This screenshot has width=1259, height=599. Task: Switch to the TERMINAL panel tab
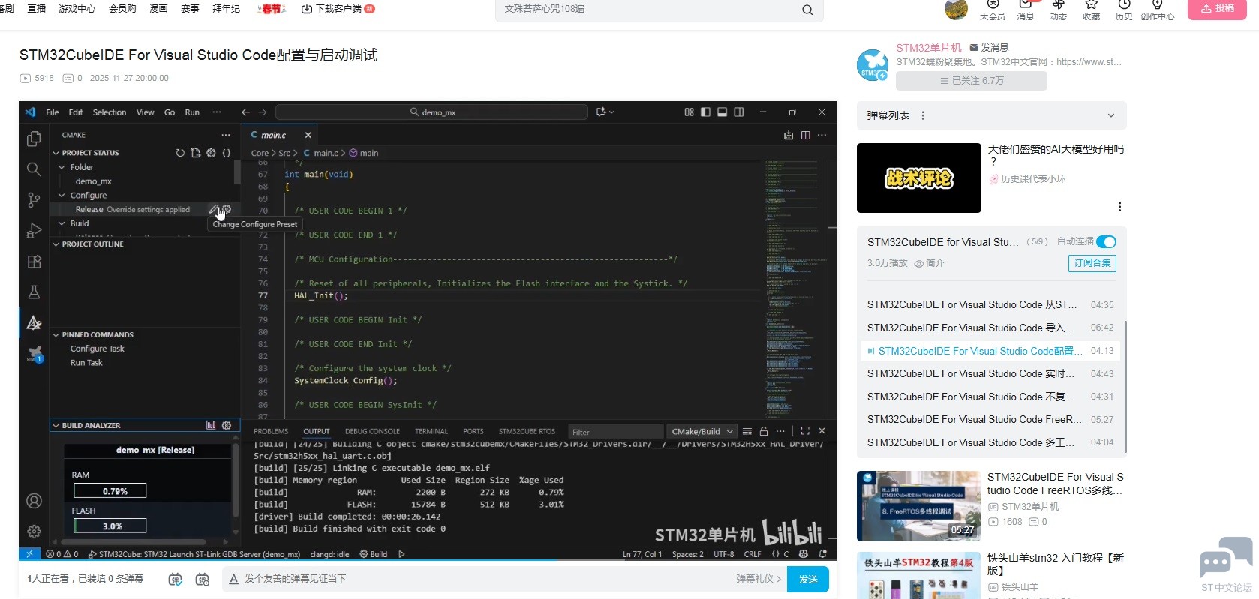431,431
